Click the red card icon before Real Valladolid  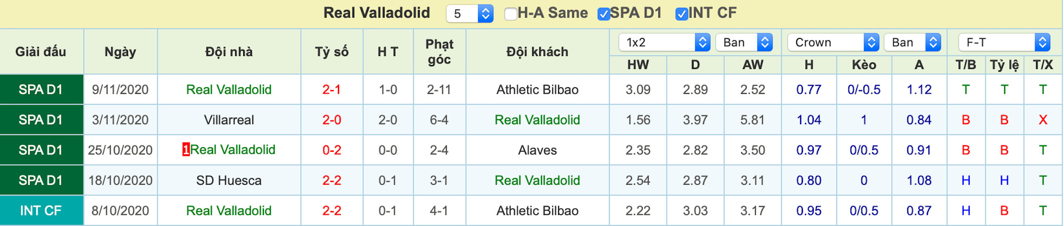click(x=186, y=149)
